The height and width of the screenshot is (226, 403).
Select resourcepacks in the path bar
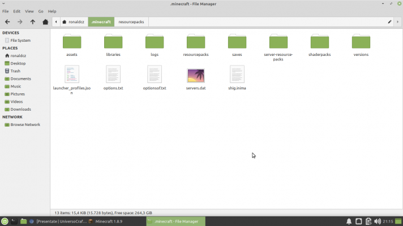pos(131,22)
